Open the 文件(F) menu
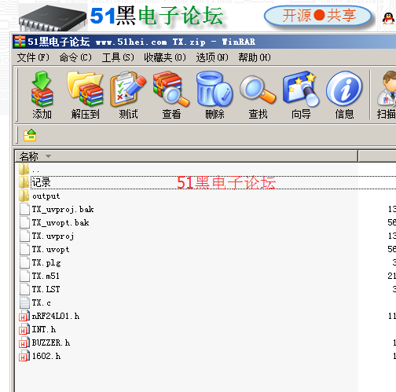Viewport: 396px width, 392px height. (x=33, y=57)
